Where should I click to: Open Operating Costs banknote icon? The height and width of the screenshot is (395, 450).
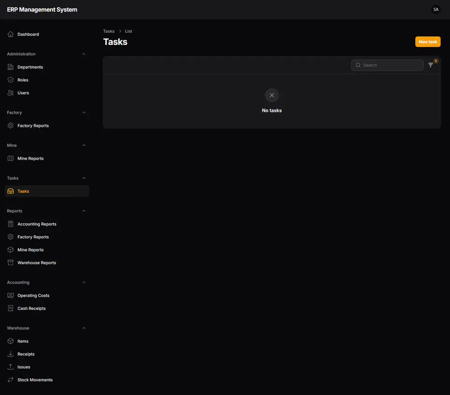(x=11, y=295)
